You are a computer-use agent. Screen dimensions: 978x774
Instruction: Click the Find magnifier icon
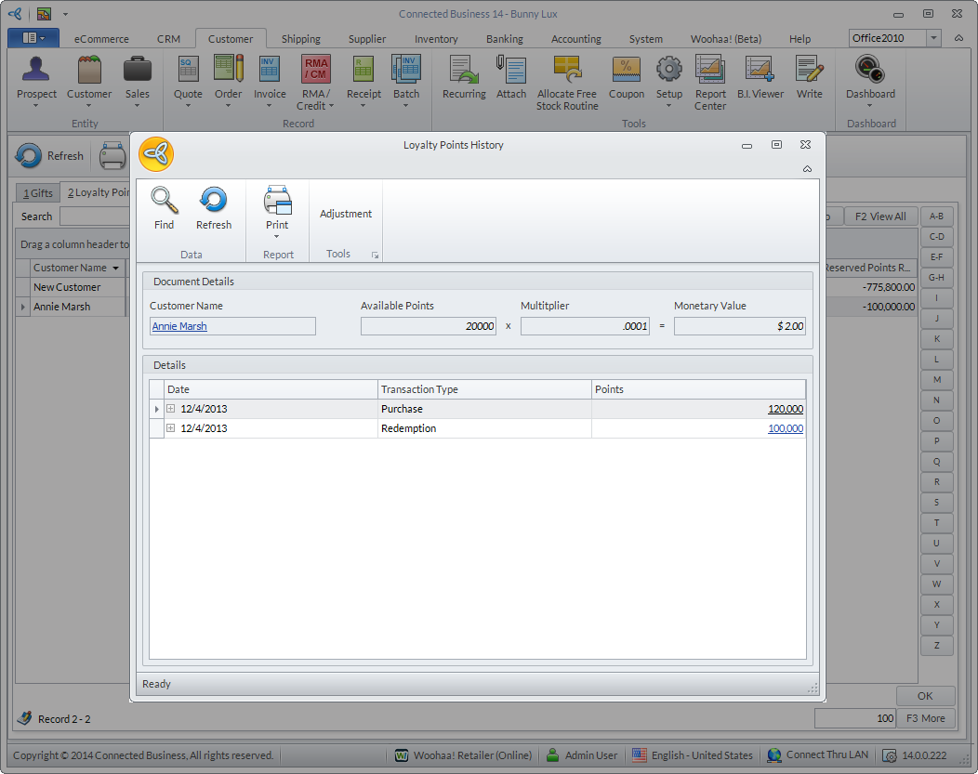tap(164, 201)
